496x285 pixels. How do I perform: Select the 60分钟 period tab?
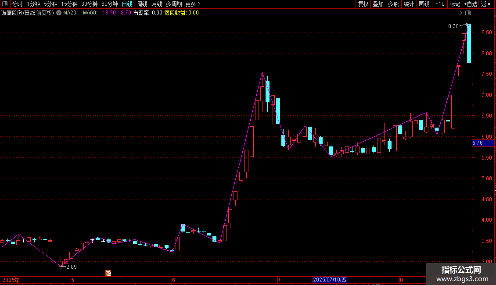[x=110, y=4]
